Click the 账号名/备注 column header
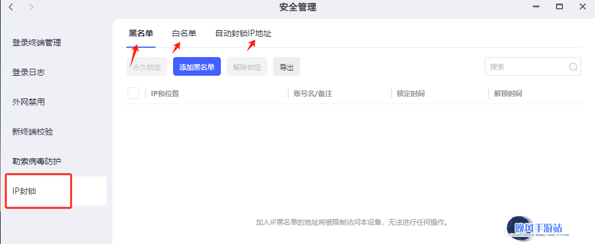The width and height of the screenshot is (595, 244). pos(313,93)
